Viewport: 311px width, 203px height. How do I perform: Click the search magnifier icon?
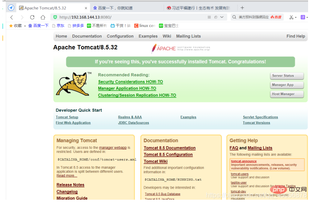pos(234,17)
